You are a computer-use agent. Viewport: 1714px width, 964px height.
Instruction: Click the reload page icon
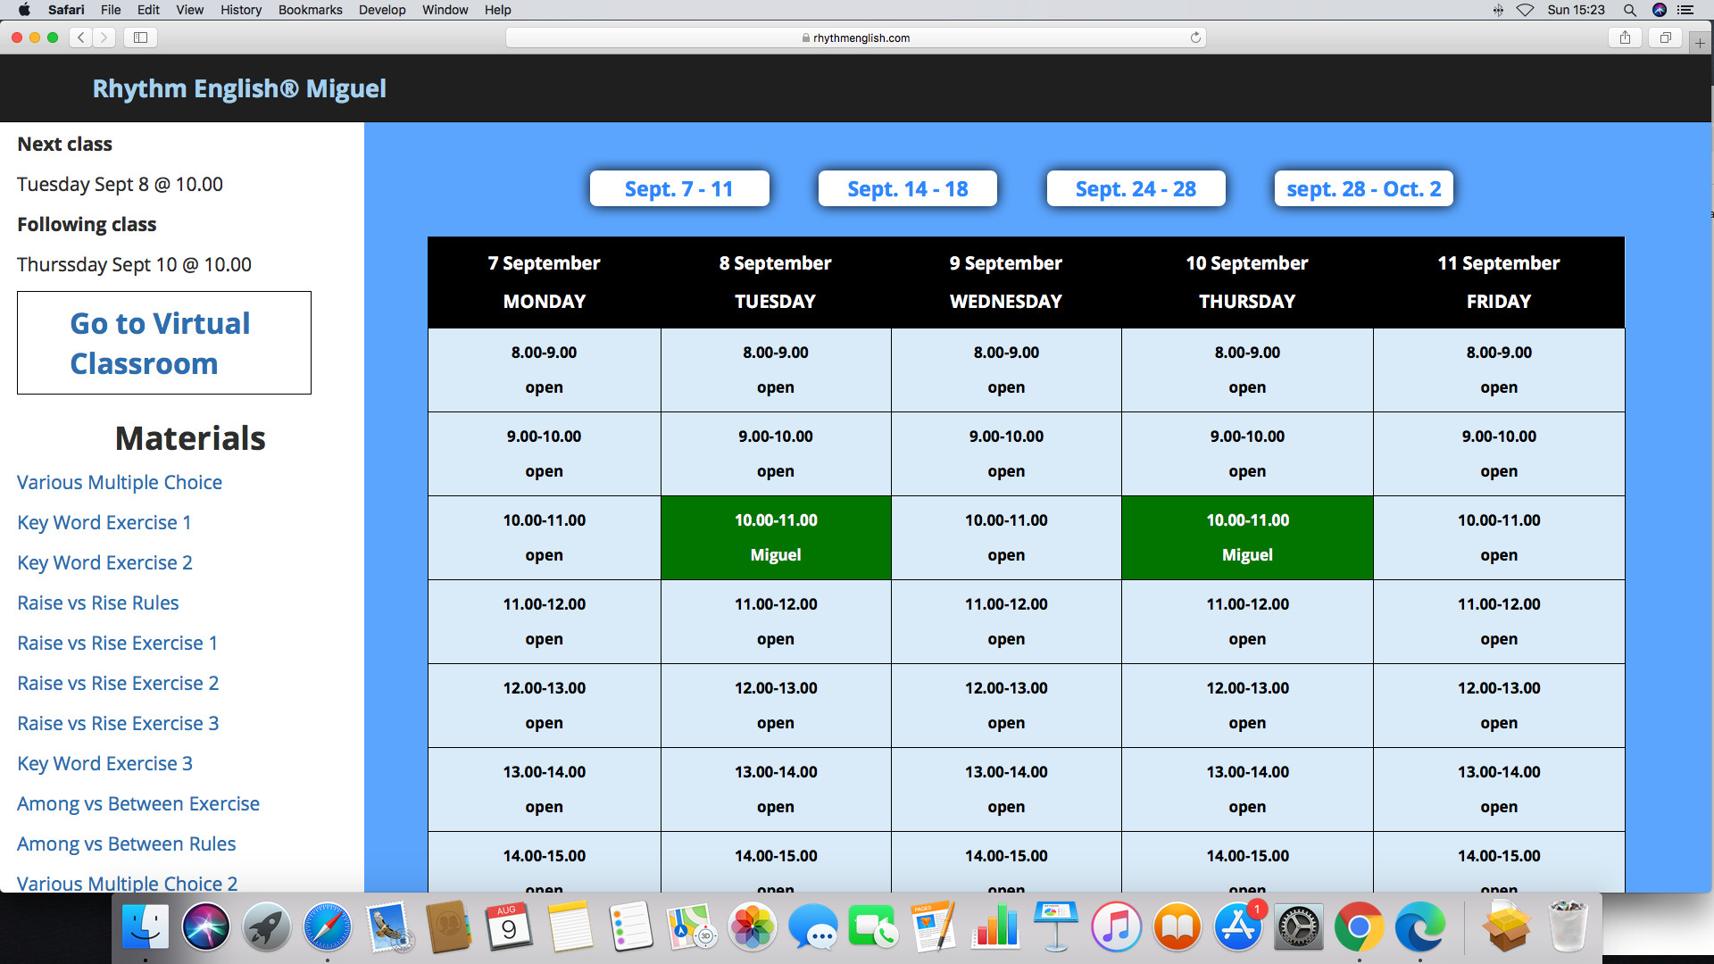click(x=1195, y=37)
